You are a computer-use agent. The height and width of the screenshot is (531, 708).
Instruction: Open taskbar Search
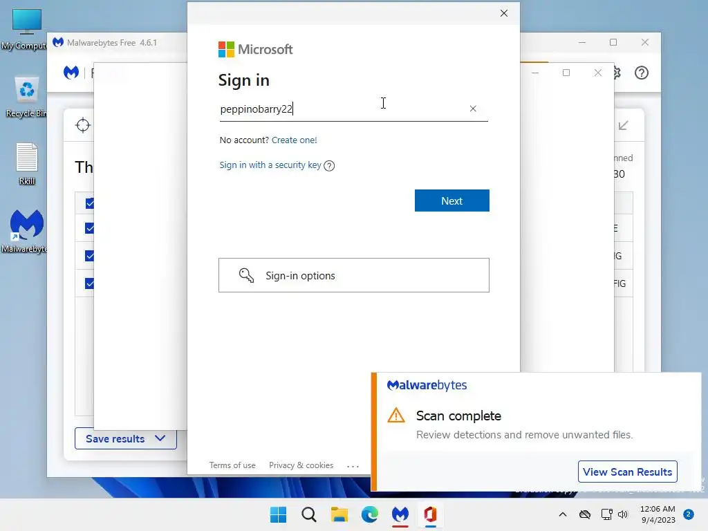click(309, 514)
